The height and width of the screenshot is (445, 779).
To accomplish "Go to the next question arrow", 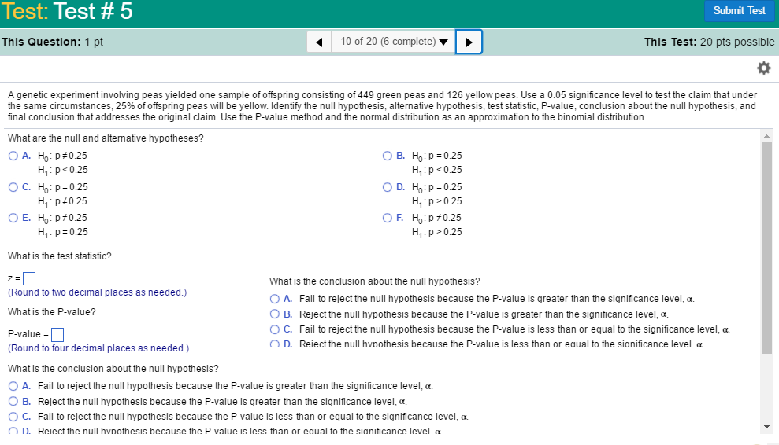I will [x=469, y=42].
